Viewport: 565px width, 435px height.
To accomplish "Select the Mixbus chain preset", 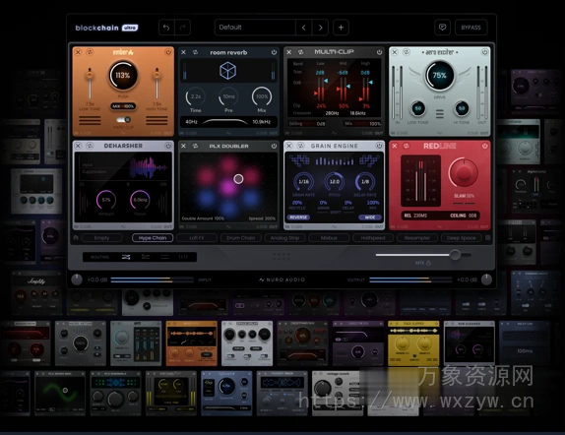I will click(329, 238).
